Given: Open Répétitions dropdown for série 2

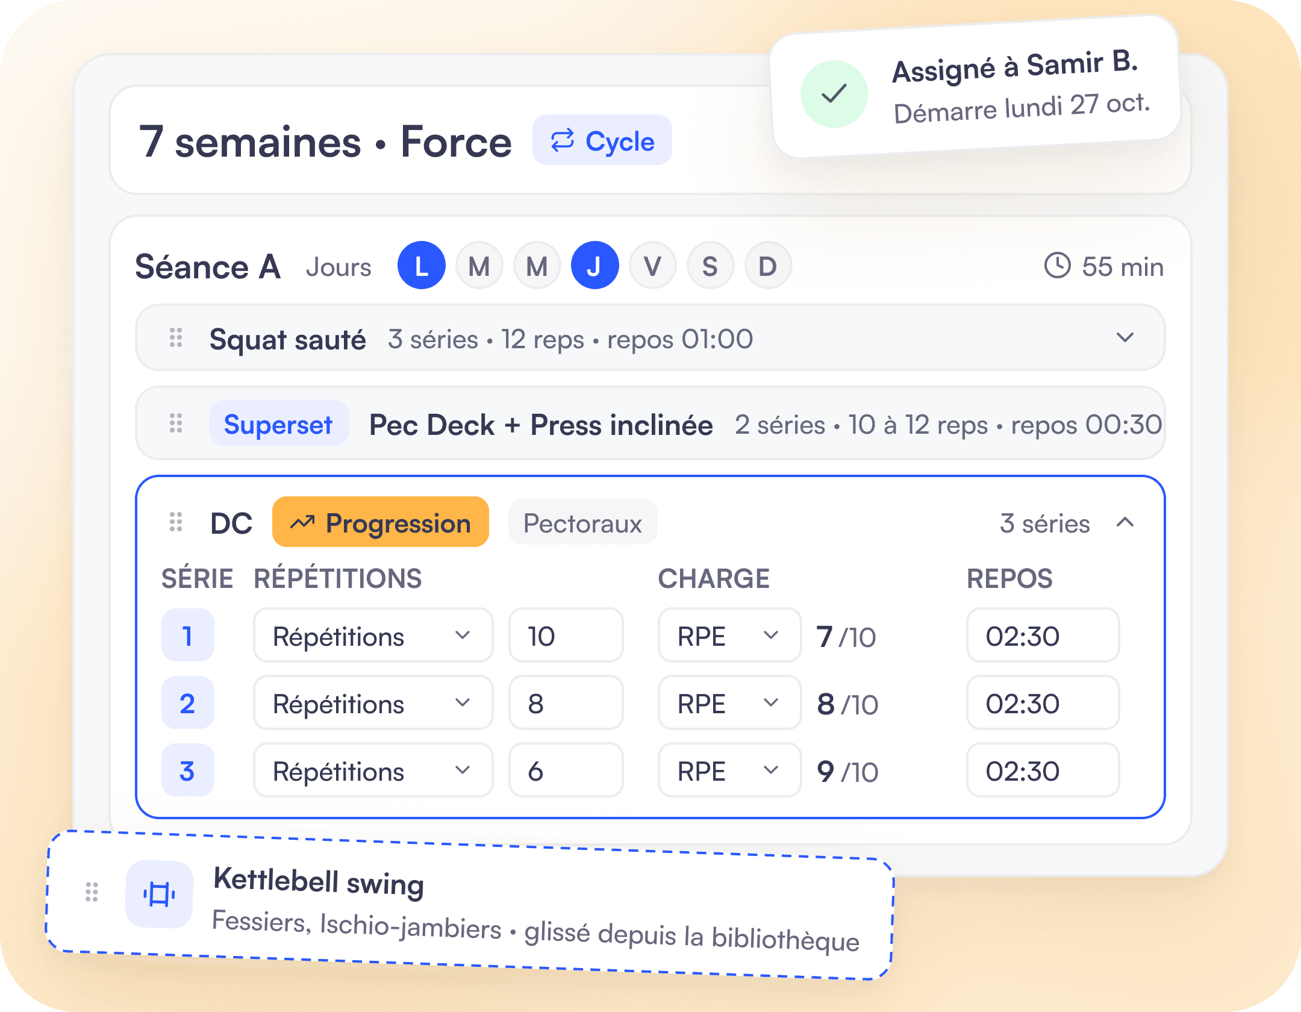Looking at the screenshot, I should coord(373,703).
